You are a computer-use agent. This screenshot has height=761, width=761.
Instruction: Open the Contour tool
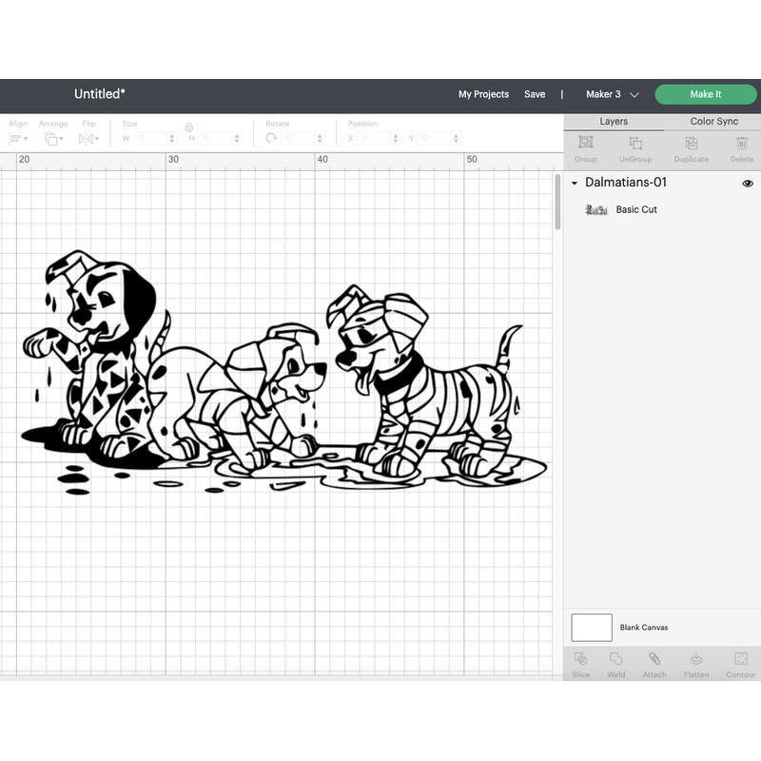click(740, 663)
